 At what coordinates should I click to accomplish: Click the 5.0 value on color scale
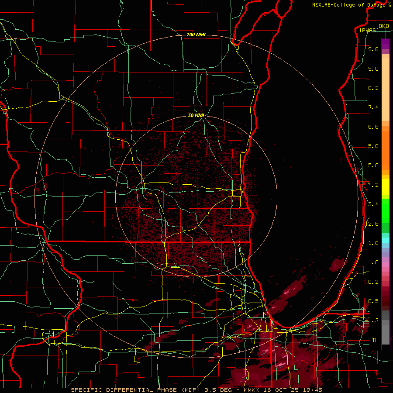pyautogui.click(x=373, y=165)
